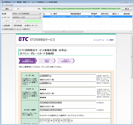Image resolution: width=134 pixels, height=125 pixels.
Task: Click the ログアウト button
Action: pyautogui.click(x=19, y=21)
